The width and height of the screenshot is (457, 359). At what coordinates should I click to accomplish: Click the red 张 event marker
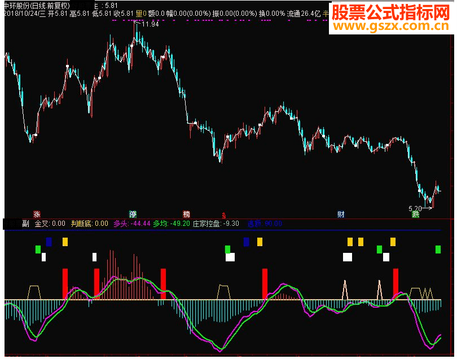point(37,214)
